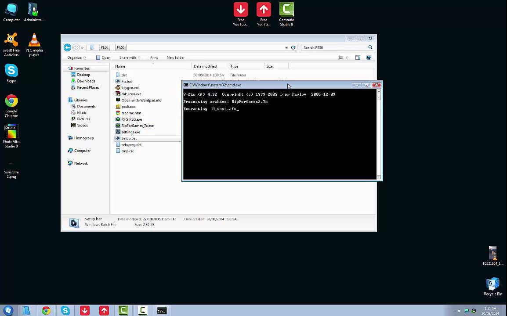Click Print in Explorer toolbar
This screenshot has height=316, width=507.
(154, 57)
